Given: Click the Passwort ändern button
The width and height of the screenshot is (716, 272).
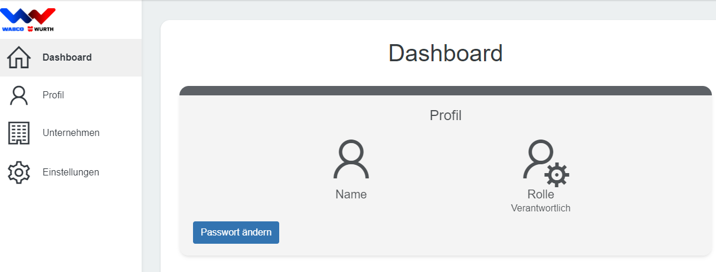Looking at the screenshot, I should point(236,233).
